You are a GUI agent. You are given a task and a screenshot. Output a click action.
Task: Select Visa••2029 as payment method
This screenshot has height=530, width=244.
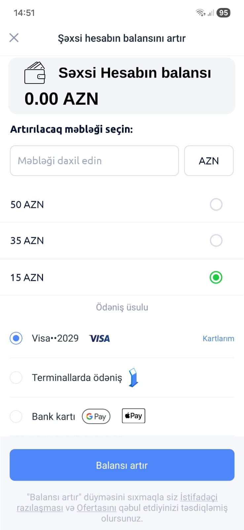(16, 338)
